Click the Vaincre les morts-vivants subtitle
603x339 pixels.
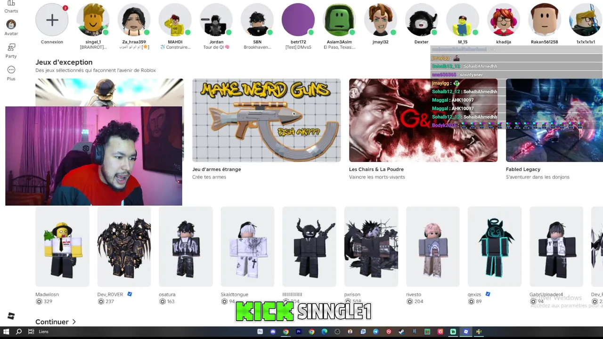coord(377,177)
